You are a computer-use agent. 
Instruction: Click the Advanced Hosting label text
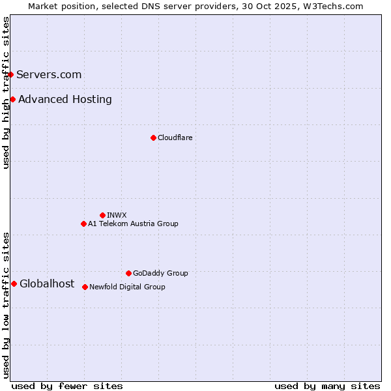tap(65, 99)
